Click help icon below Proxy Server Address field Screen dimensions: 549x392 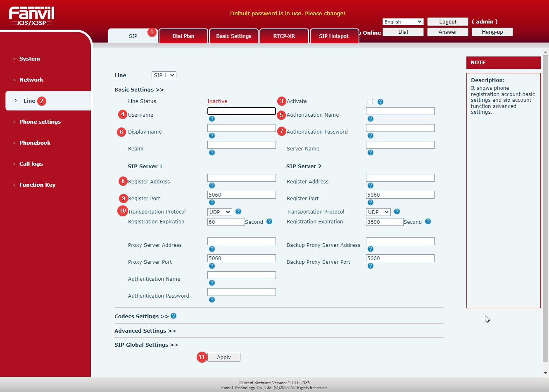click(212, 249)
